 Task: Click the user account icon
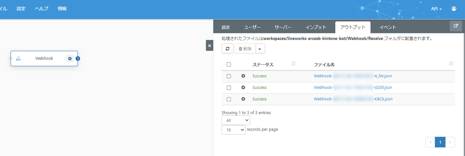click(454, 9)
